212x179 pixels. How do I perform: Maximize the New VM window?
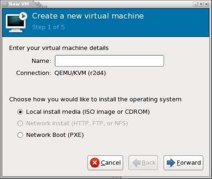201,4
